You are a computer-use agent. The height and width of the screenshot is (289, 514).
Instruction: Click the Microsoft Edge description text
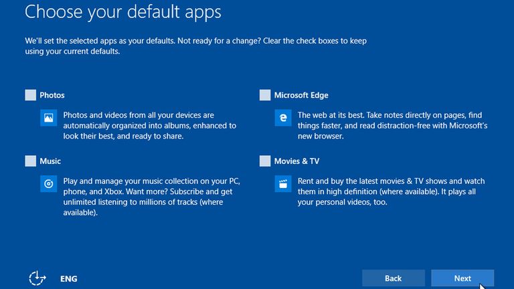click(392, 126)
